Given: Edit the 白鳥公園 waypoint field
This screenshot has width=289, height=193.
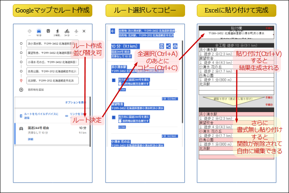Looking at the screenshot, I should coord(53,71).
